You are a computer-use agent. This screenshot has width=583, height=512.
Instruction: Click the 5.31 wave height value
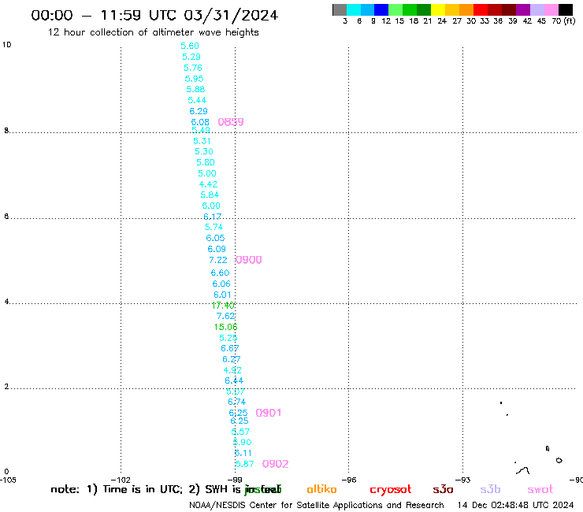click(x=202, y=141)
